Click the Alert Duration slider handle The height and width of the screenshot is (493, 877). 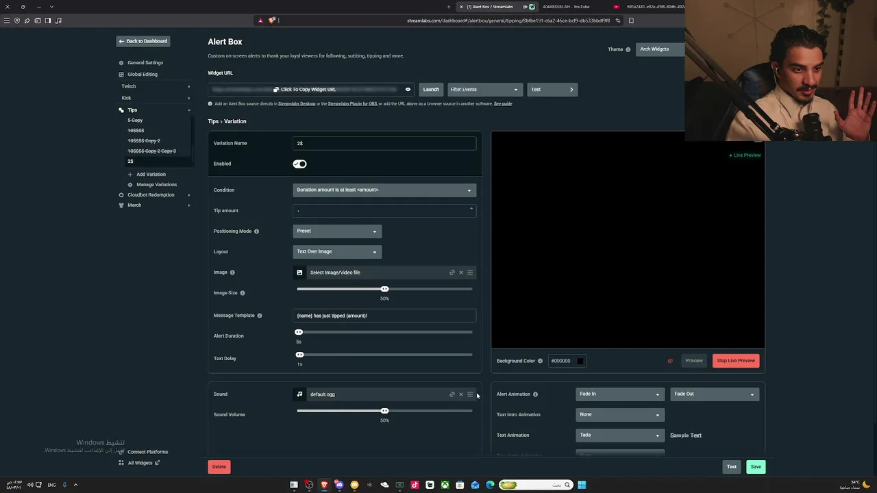point(299,332)
